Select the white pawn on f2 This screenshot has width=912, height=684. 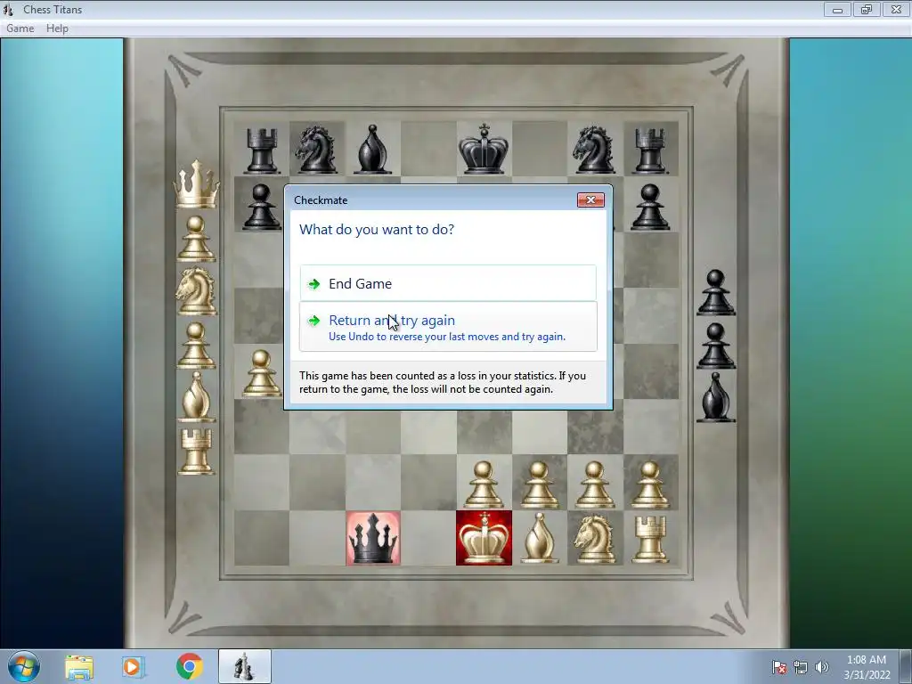tap(539, 484)
